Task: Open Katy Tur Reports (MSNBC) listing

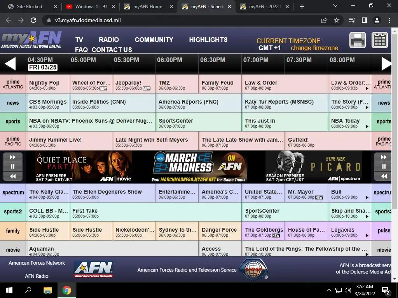Action: [x=285, y=103]
